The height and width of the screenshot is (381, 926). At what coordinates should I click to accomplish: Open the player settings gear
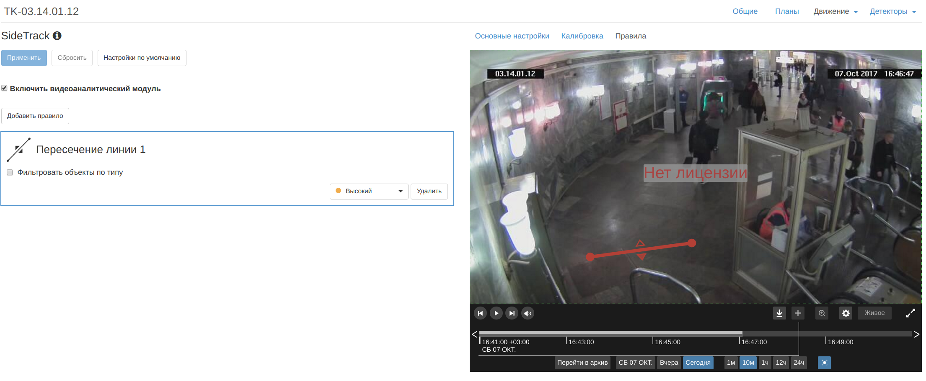coord(846,313)
